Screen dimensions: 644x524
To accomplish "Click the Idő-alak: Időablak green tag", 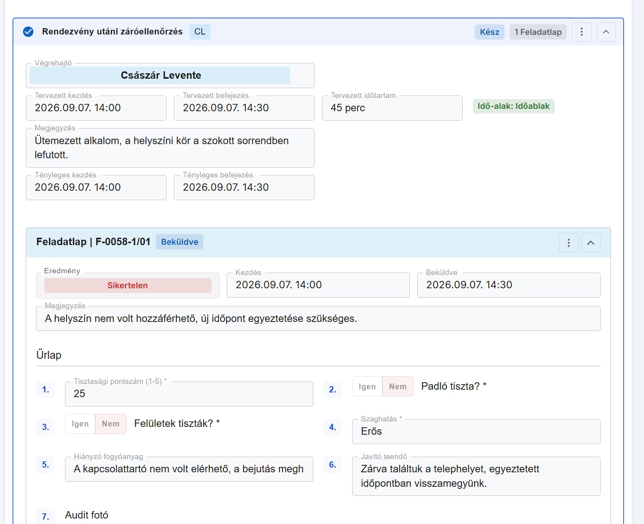I will (514, 106).
